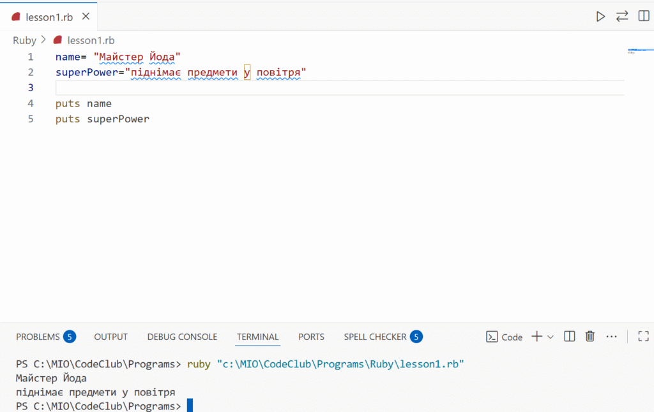
Task: Split the editor to the right
Action: pyautogui.click(x=643, y=17)
